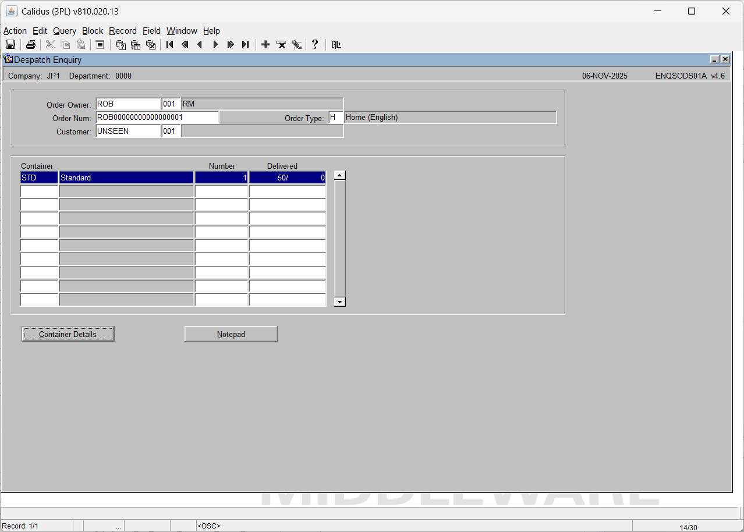Select the STD container row
This screenshot has height=532, width=744.
39,178
